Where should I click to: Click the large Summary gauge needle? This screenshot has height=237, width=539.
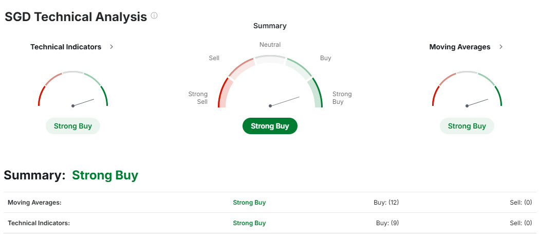click(x=285, y=101)
